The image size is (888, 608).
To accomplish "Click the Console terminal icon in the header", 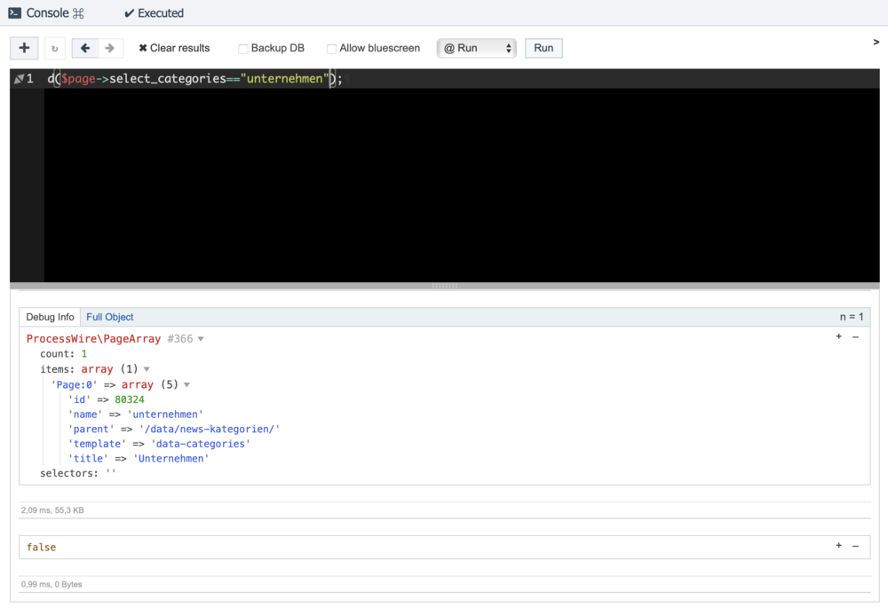I will click(x=14, y=13).
